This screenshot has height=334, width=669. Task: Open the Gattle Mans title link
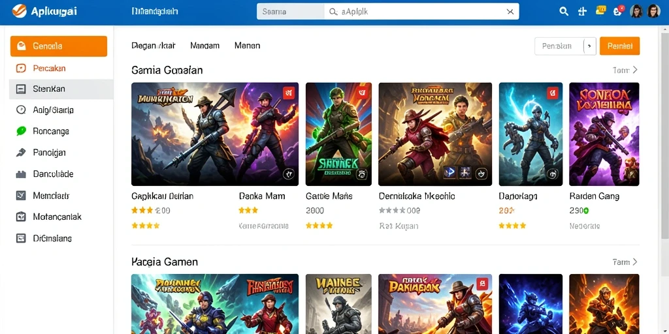coord(329,196)
